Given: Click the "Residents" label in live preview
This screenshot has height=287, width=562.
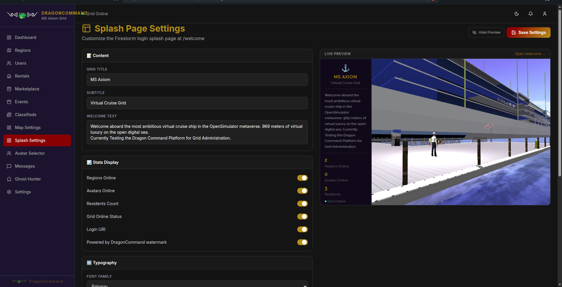Looking at the screenshot, I should tap(332, 194).
